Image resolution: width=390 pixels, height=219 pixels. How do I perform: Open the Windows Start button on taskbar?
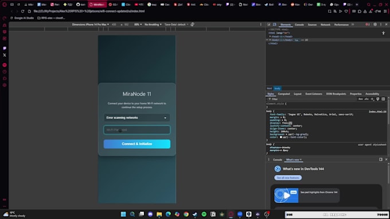point(123,214)
